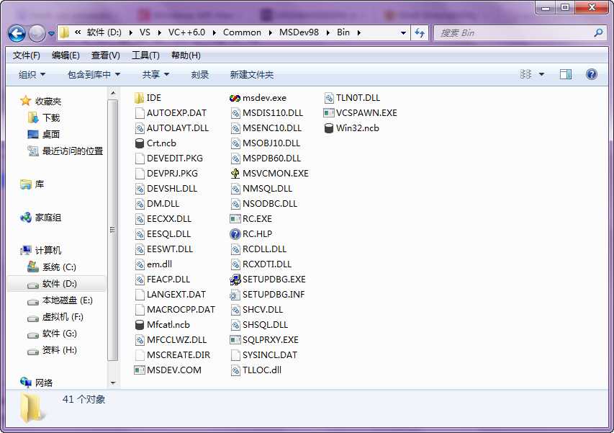The image size is (614, 433).
Task: Click the search magnifier icon
Action: 598,33
